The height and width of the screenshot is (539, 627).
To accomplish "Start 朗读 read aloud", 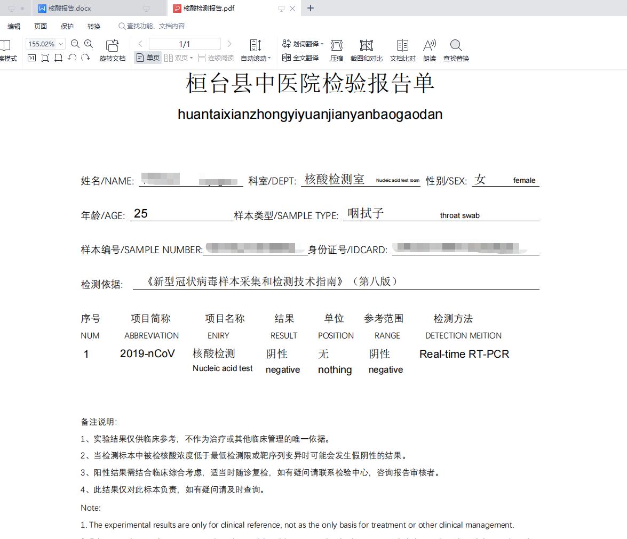I will [430, 49].
